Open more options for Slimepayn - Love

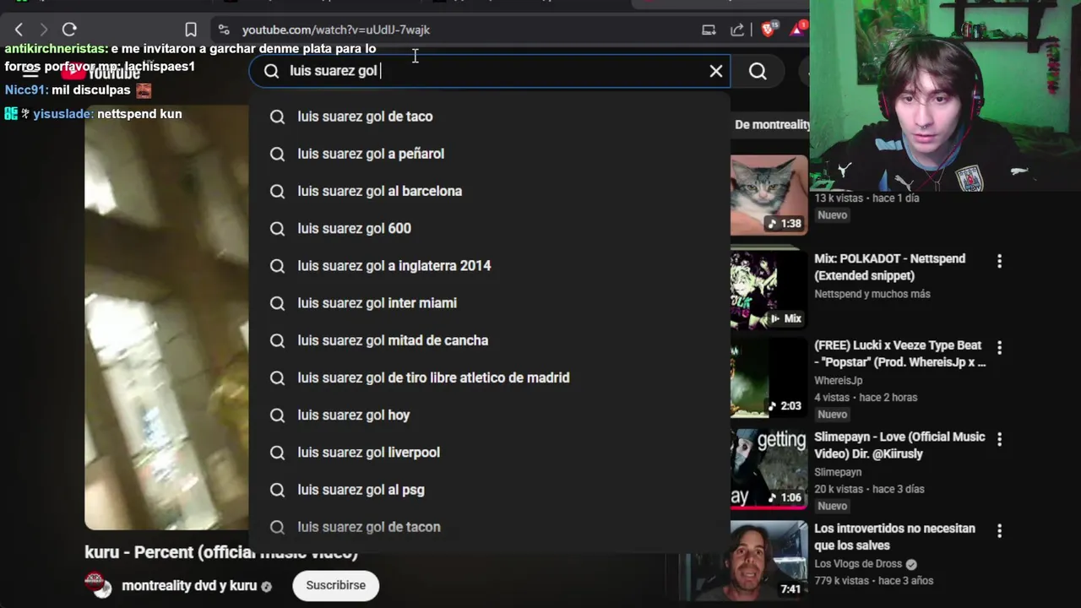pos(999,439)
